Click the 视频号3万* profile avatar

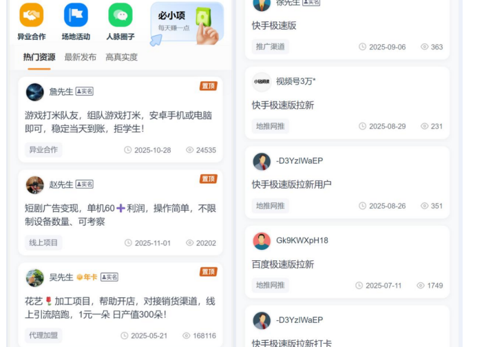[x=262, y=82]
